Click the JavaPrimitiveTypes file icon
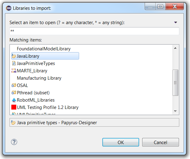 point(13,63)
